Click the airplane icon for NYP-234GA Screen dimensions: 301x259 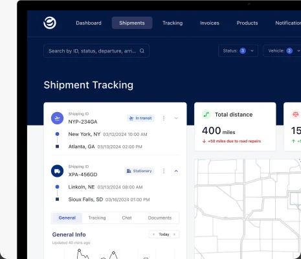(57, 118)
